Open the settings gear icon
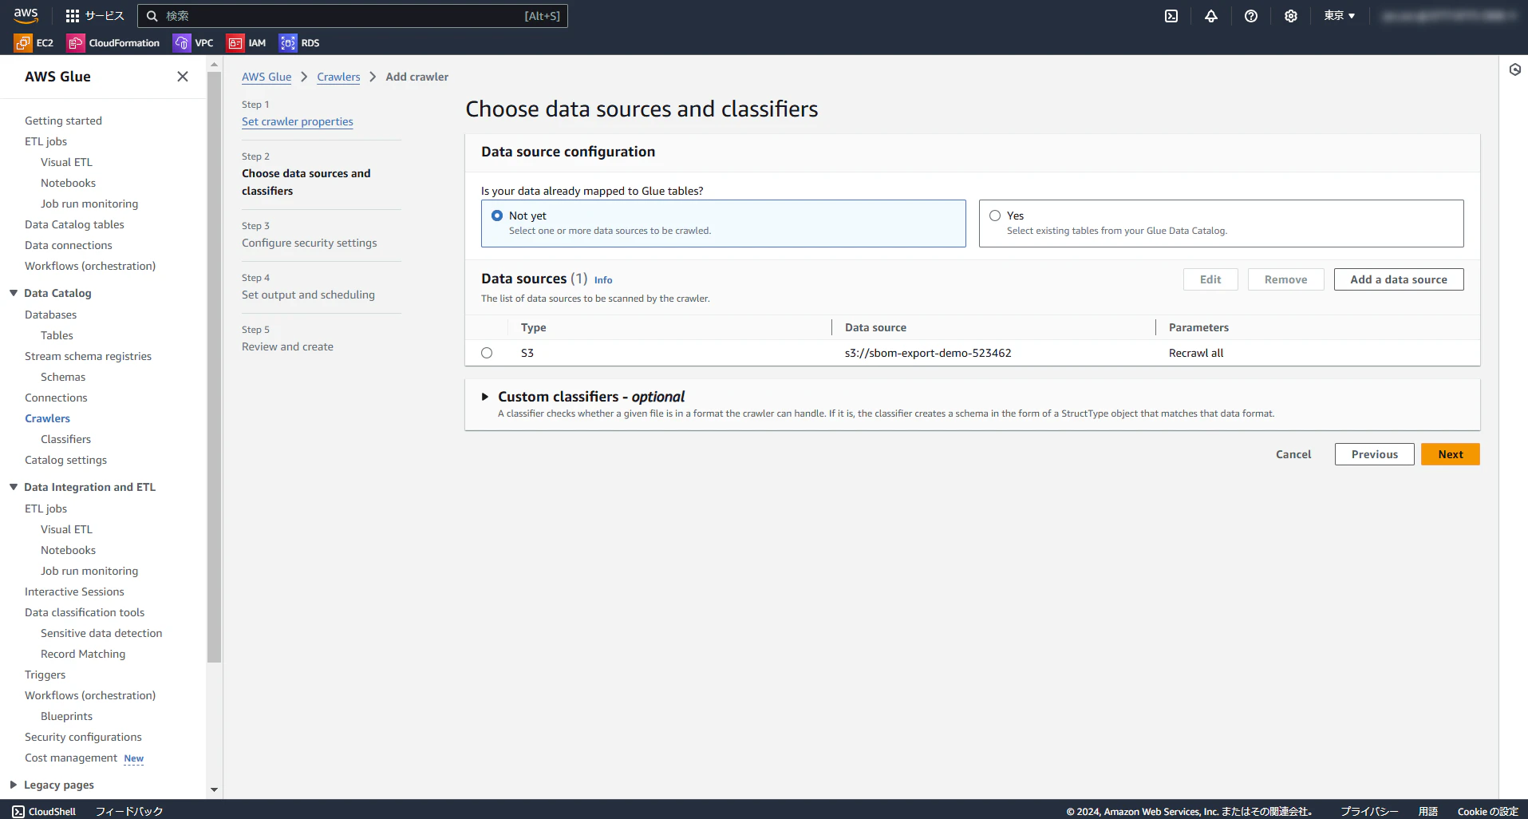The height and width of the screenshot is (819, 1528). [1291, 16]
